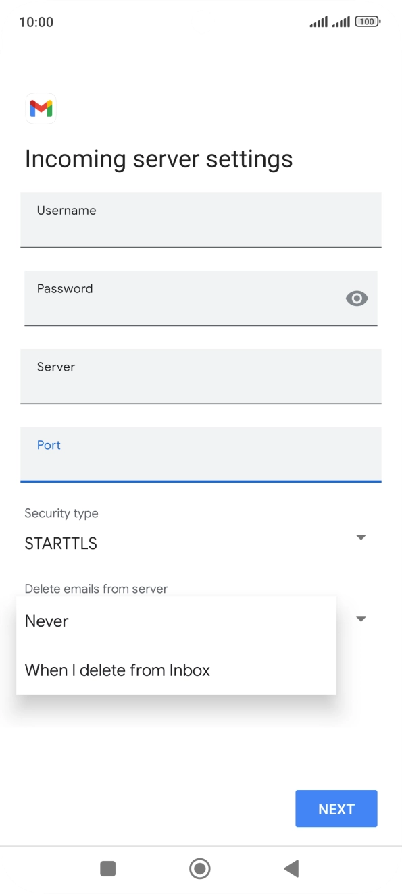The width and height of the screenshot is (402, 894).
Task: Click the battery indicator showing 100
Action: (367, 21)
